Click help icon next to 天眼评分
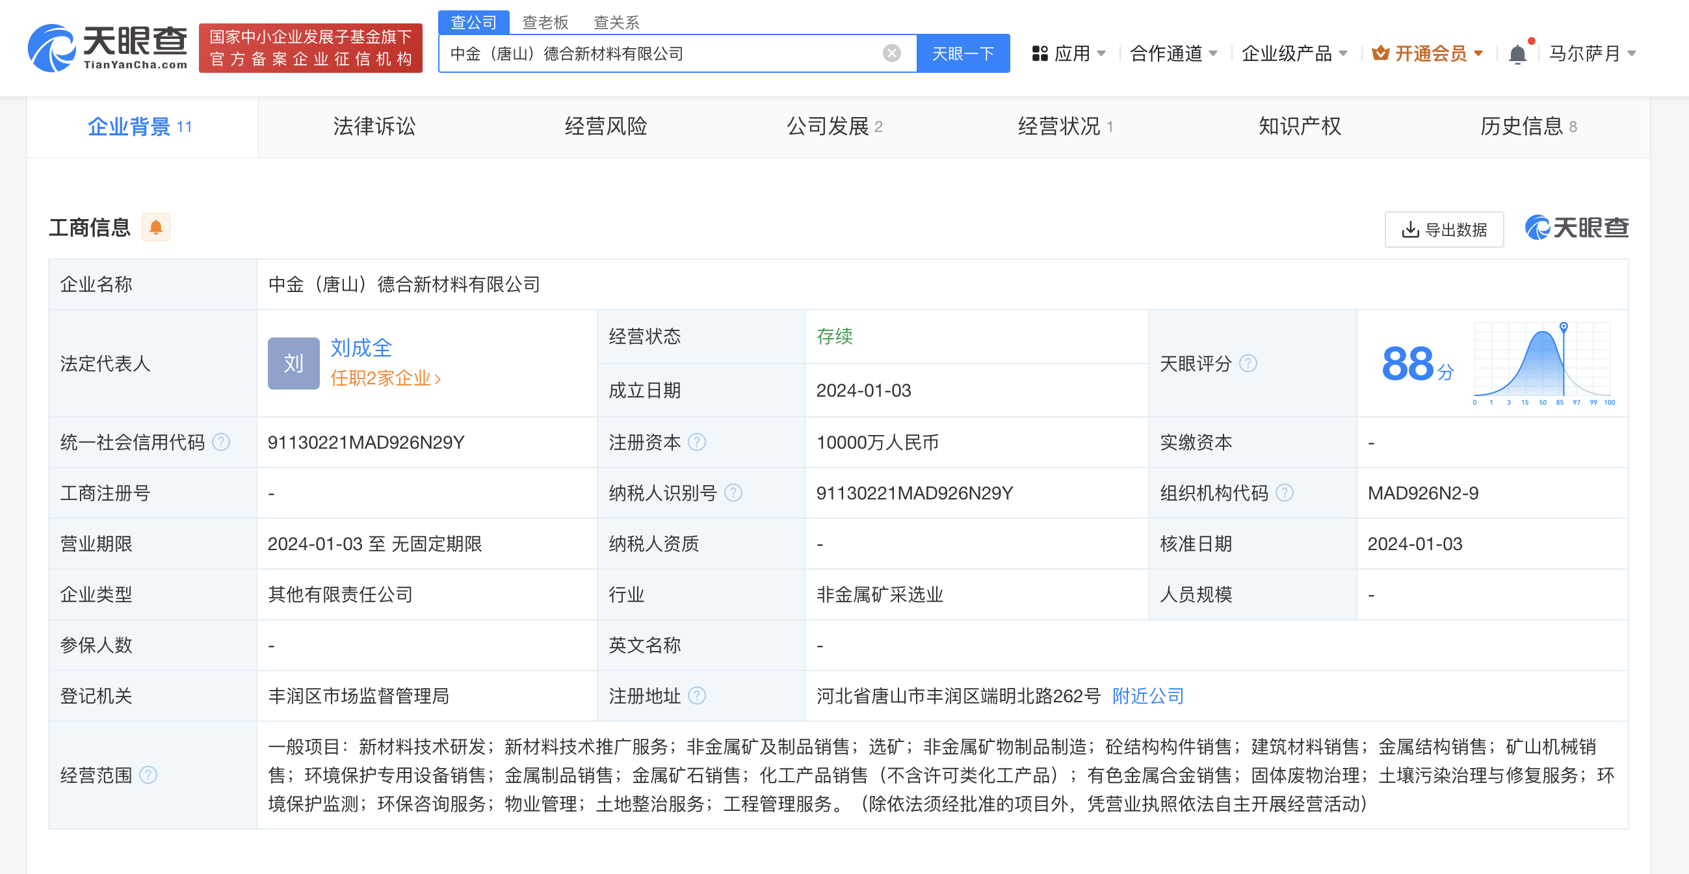This screenshot has width=1689, height=874. (x=1248, y=364)
